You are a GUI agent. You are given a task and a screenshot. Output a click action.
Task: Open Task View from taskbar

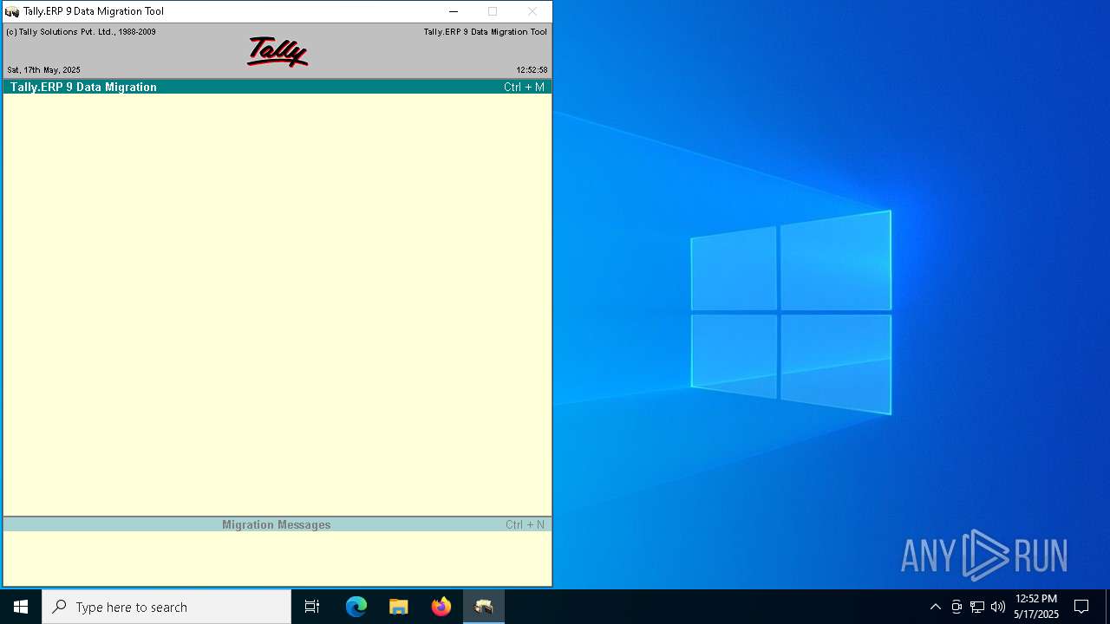click(312, 607)
